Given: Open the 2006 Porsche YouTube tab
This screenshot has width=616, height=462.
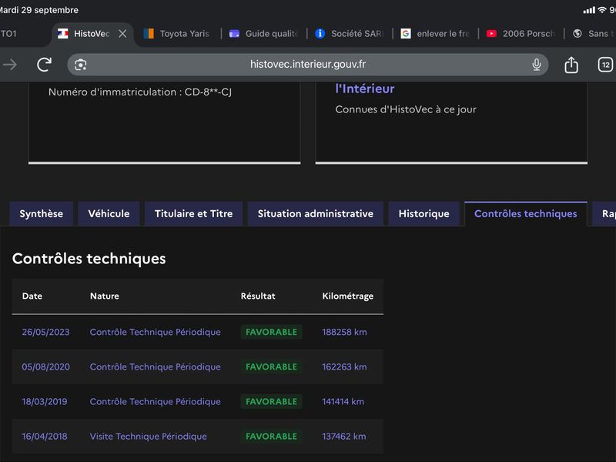Looking at the screenshot, I should point(521,34).
